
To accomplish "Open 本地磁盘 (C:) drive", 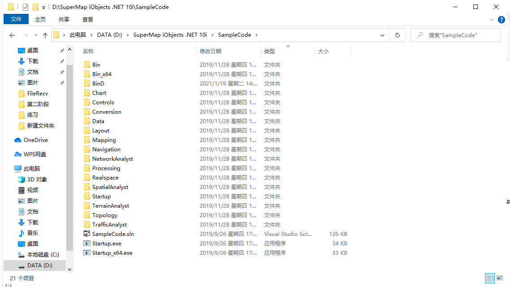I will click(39, 254).
